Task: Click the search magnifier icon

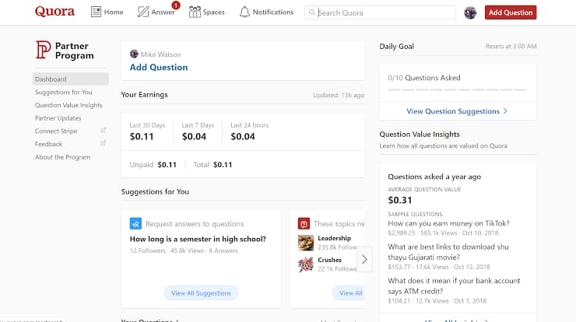Action: click(x=312, y=12)
